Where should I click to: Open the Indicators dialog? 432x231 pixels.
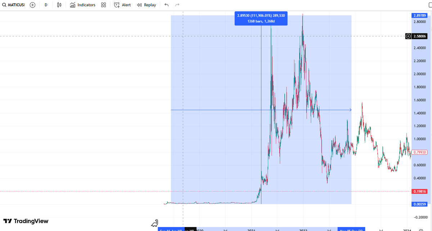point(83,5)
